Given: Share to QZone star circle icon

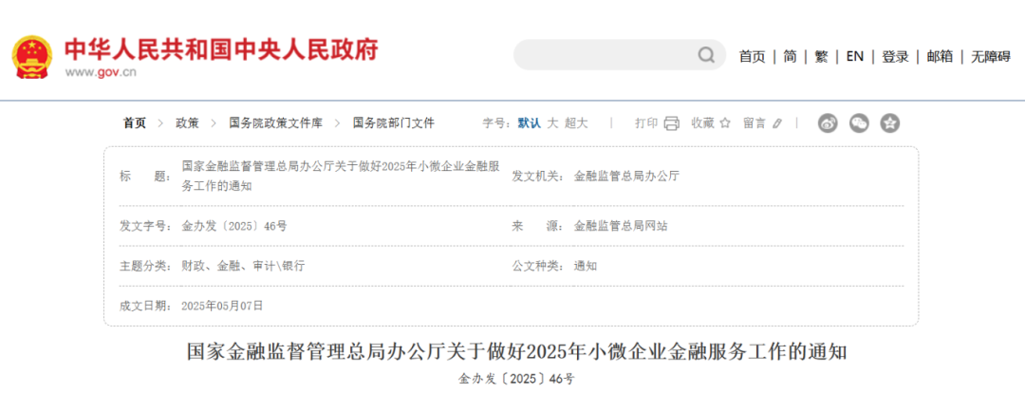Looking at the screenshot, I should 889,123.
